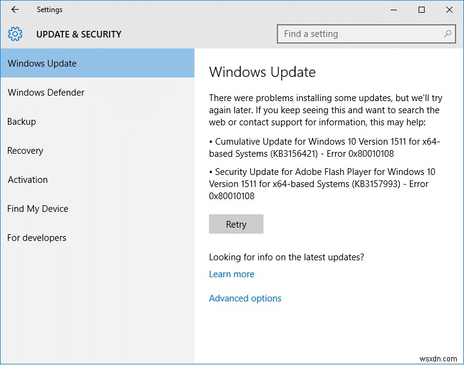Close the Settings window
This screenshot has height=365, width=464.
click(x=449, y=10)
